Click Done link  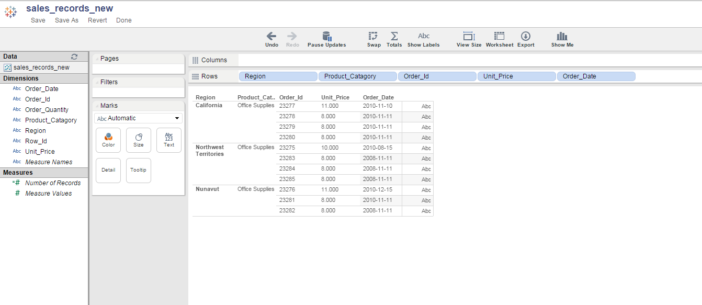click(124, 20)
